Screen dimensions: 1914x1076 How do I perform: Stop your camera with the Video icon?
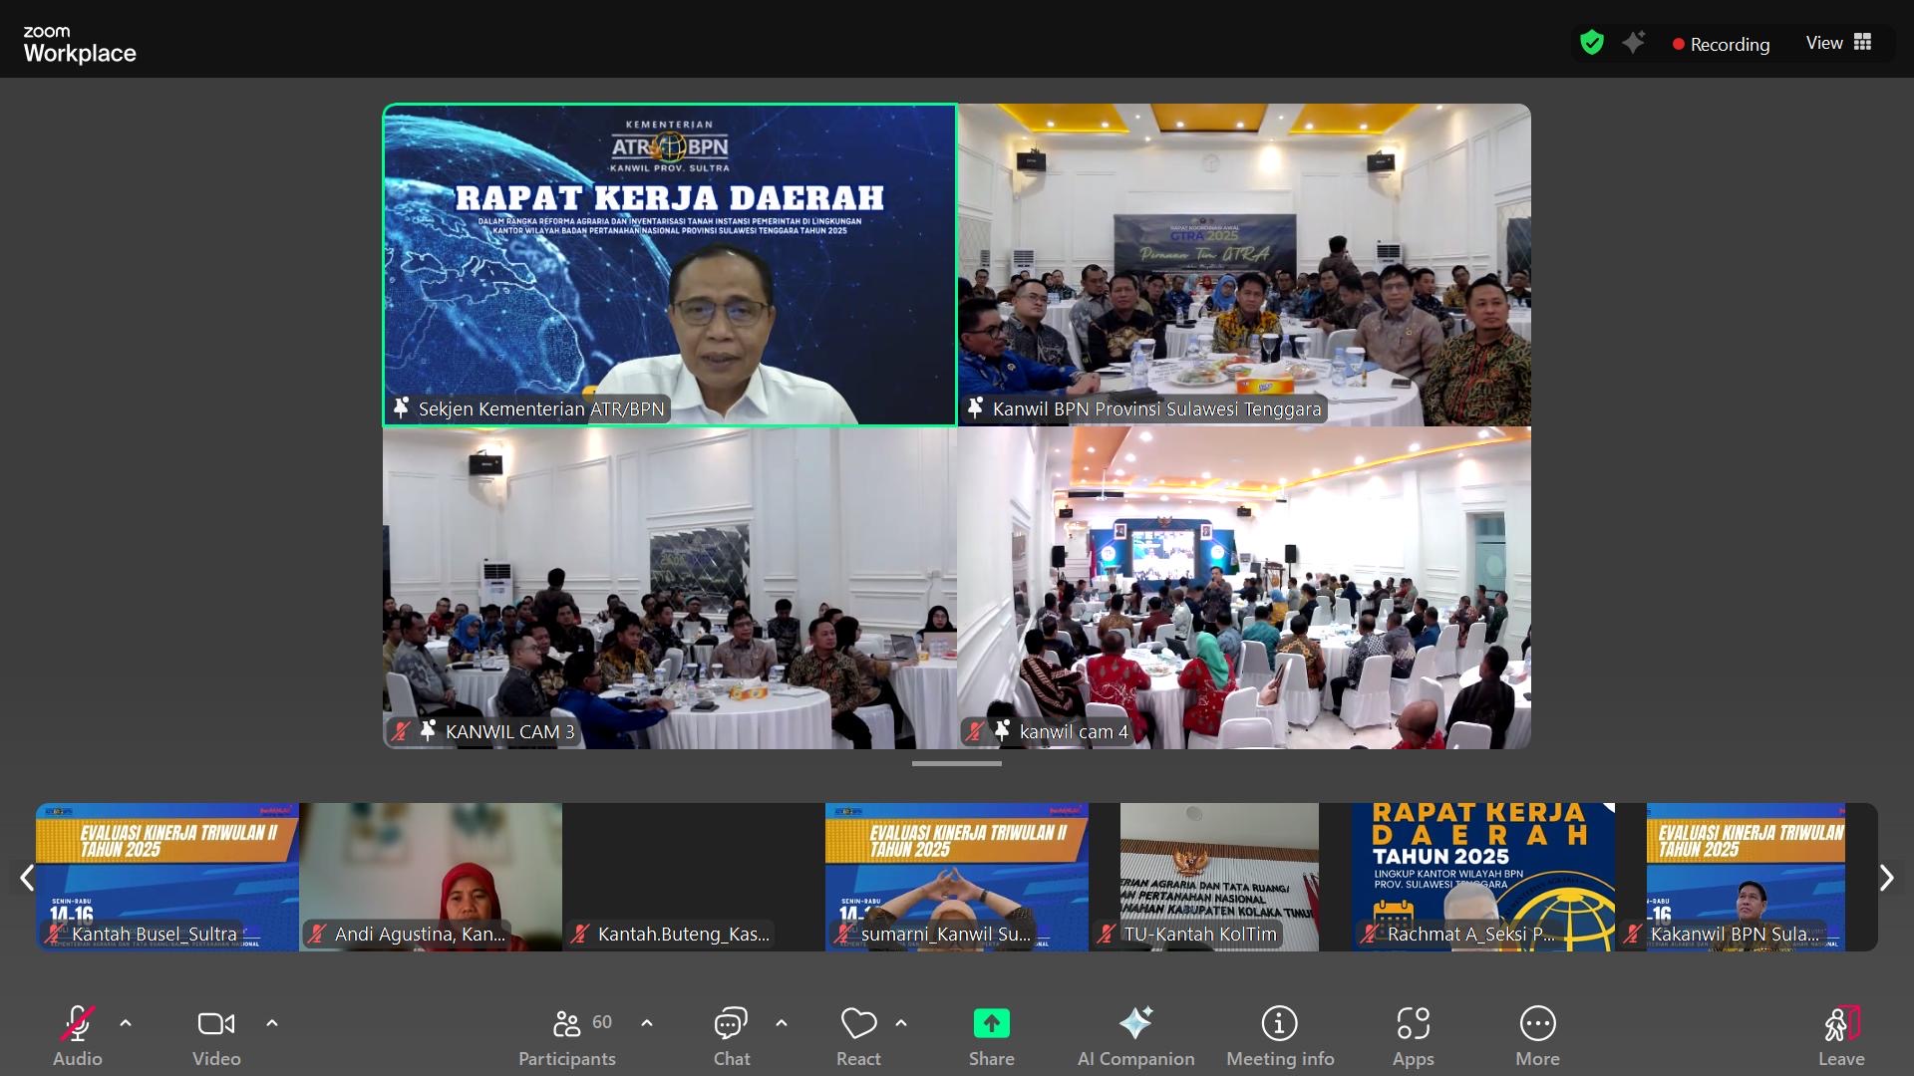pos(215,1023)
